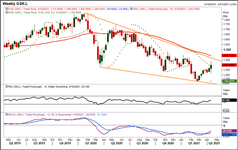Viewport: 238px width, 150px height.
Task: Click the 1,600 price axis label
Action: 226,40
